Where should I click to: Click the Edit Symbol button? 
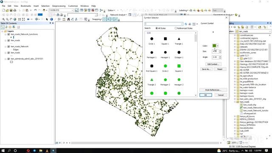point(213,64)
